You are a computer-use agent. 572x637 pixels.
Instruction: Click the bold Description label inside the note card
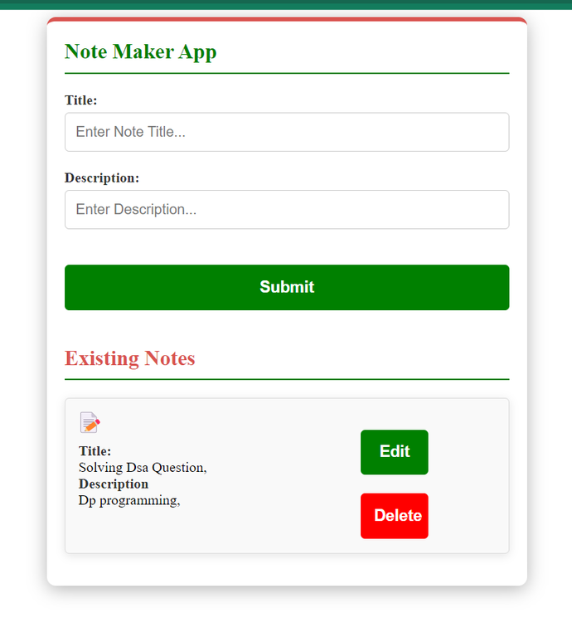point(114,484)
